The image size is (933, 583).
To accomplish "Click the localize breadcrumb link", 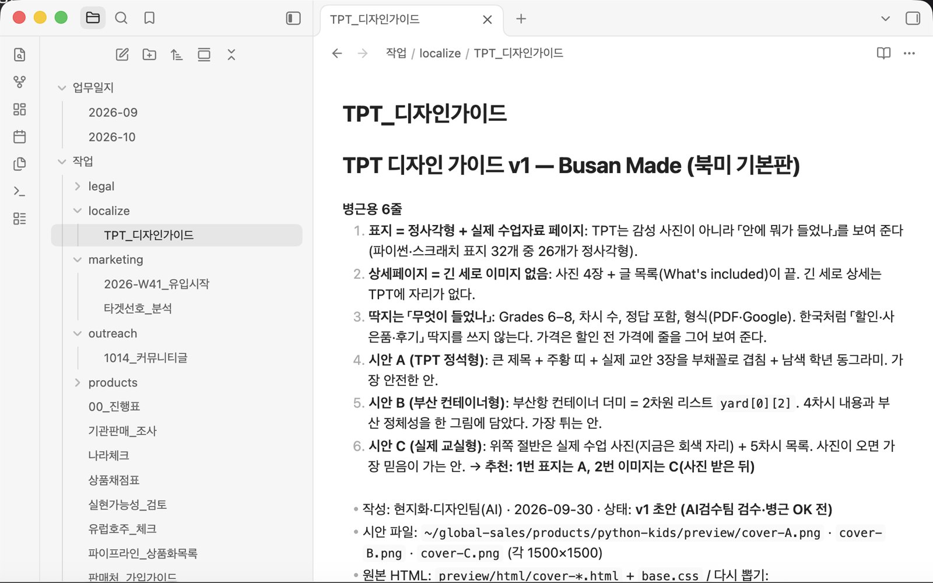I will (440, 53).
